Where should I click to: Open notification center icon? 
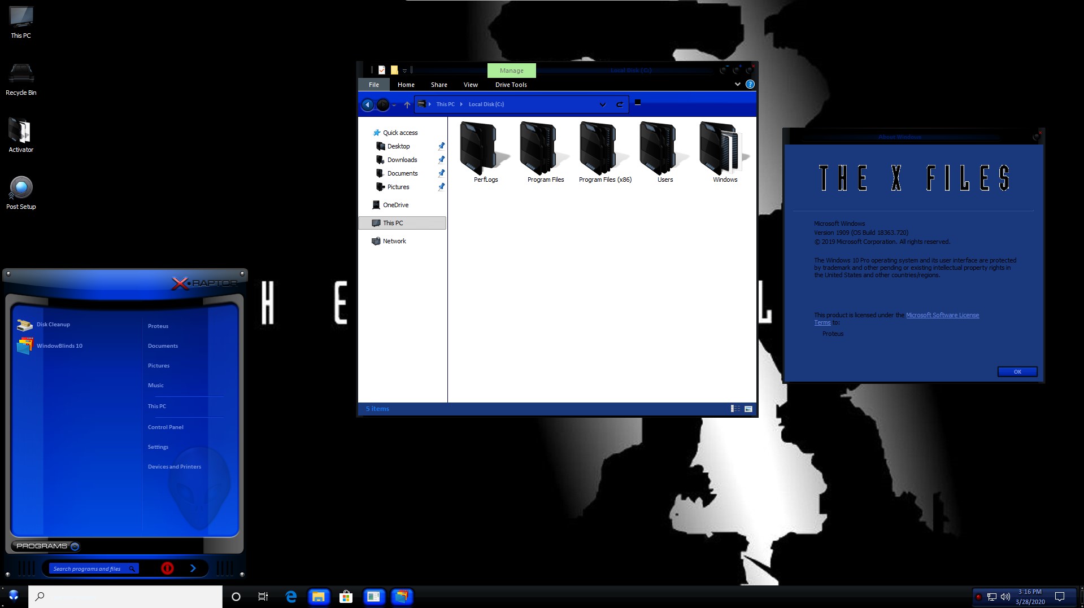[x=1060, y=597]
